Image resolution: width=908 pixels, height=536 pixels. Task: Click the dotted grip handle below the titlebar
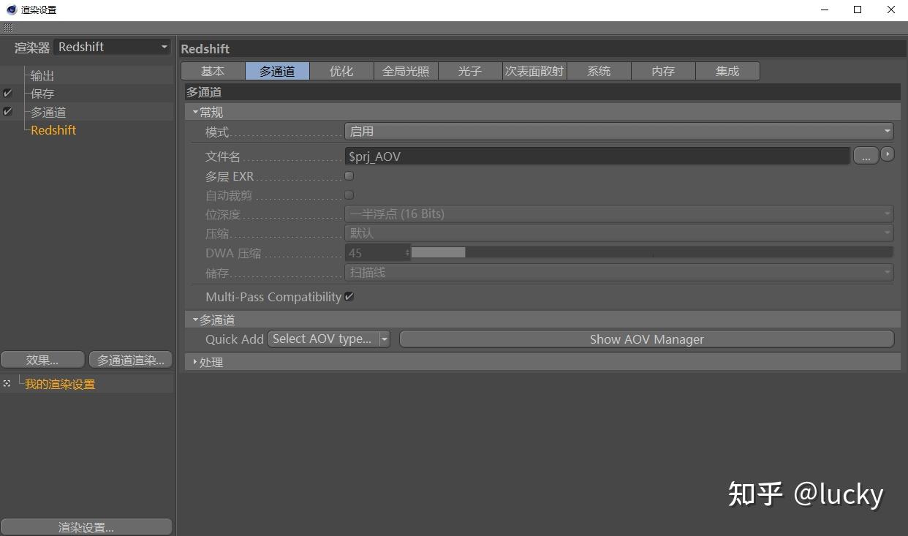click(x=8, y=28)
